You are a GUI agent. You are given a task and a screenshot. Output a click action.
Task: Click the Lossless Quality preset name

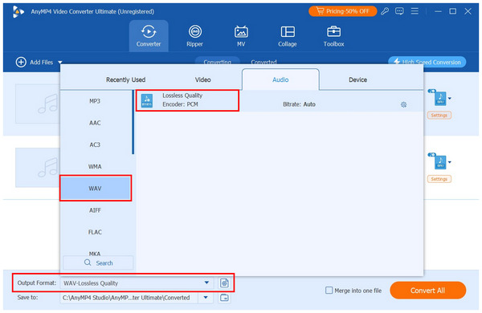pyautogui.click(x=182, y=96)
